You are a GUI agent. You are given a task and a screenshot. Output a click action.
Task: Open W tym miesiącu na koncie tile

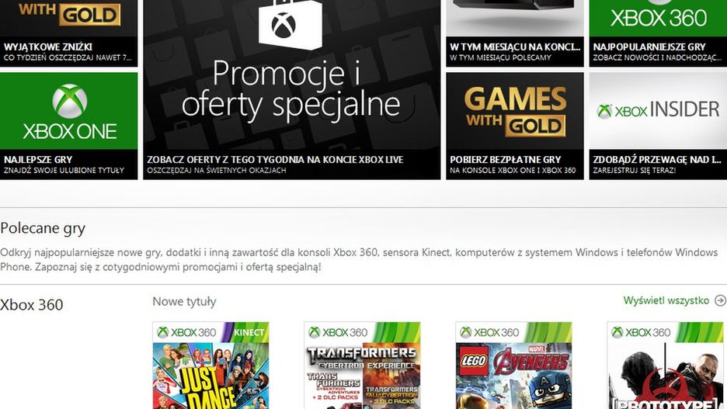pyautogui.click(x=515, y=33)
